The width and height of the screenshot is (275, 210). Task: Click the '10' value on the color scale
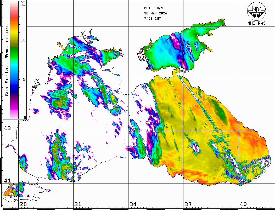23,40
